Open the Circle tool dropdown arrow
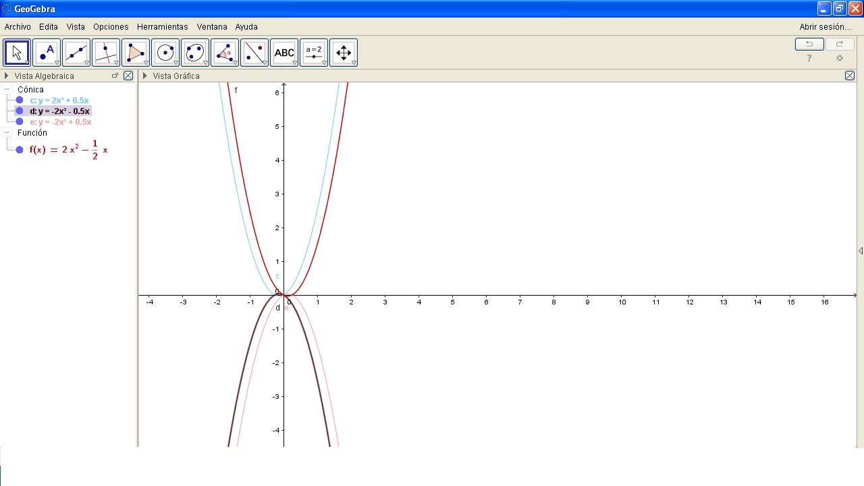 click(x=175, y=63)
